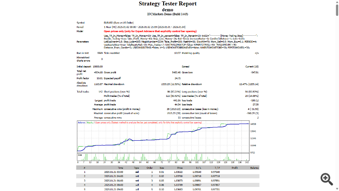Click the Strategy Tester Report title

pos(168,4)
